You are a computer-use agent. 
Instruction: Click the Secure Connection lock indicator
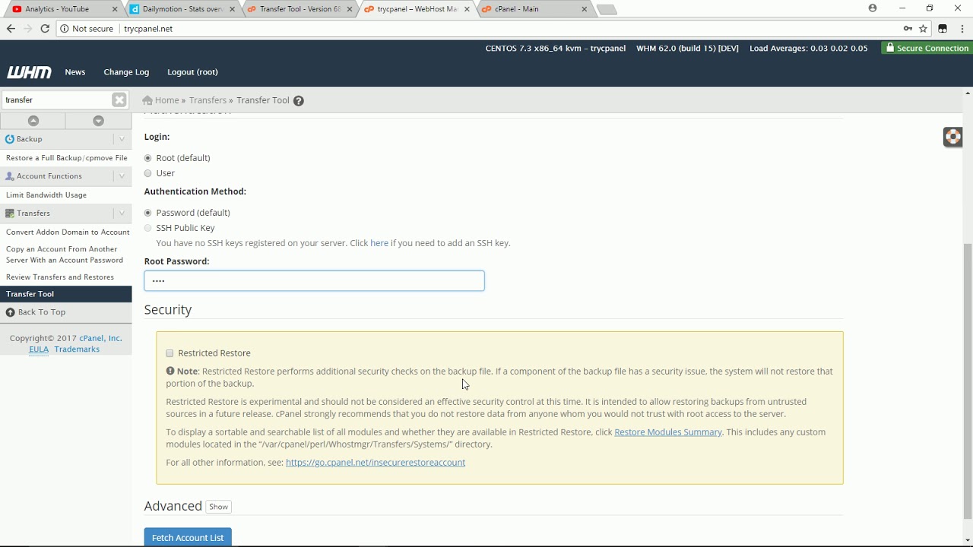[927, 48]
